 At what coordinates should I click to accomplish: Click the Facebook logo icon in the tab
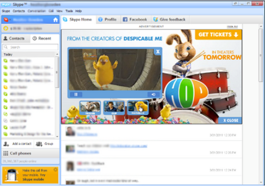[125, 19]
